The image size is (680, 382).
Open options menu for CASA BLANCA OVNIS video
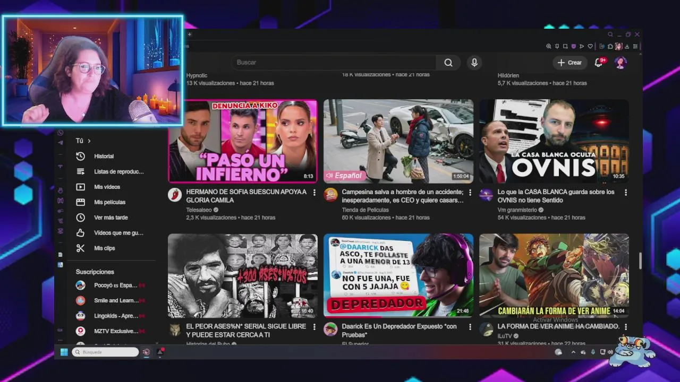coord(625,193)
